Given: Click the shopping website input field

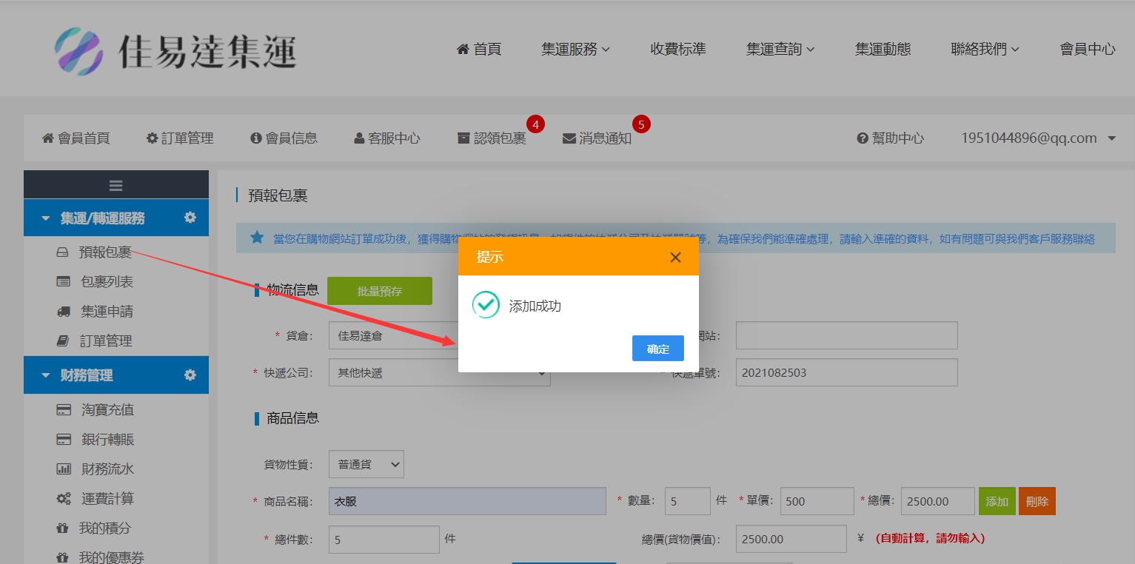Looking at the screenshot, I should [847, 335].
